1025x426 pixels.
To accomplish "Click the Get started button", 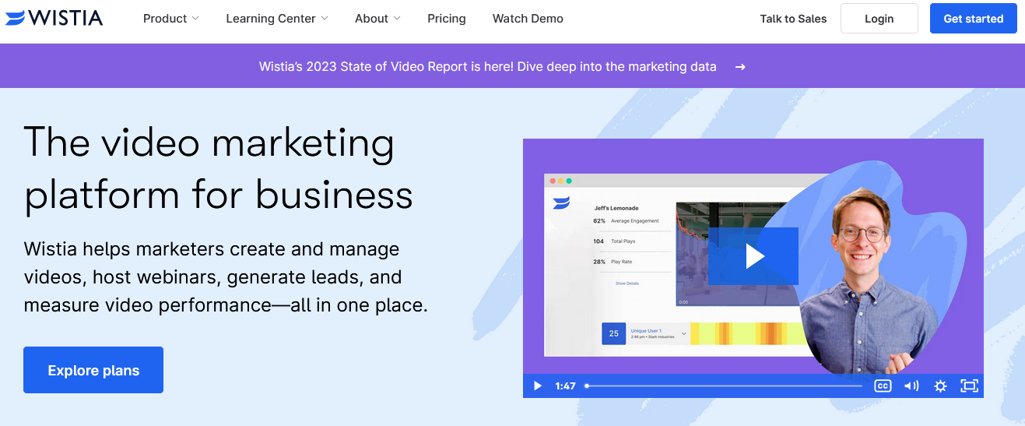I will point(974,19).
